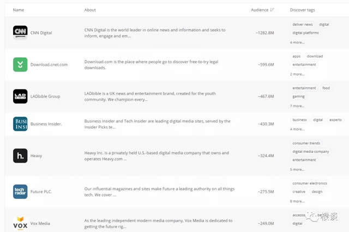The height and width of the screenshot is (232, 349).
Task: Select the "deliver news" tag on CNN Digital
Action: (303, 25)
